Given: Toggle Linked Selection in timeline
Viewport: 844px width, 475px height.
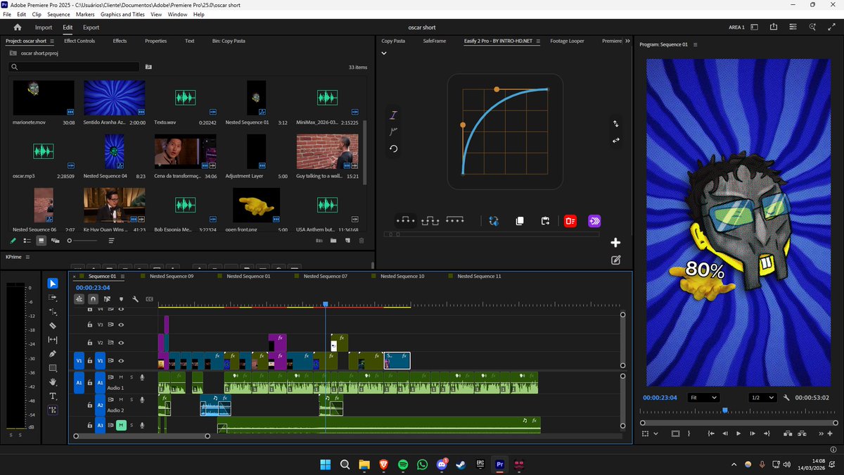Looking at the screenshot, I should [107, 299].
